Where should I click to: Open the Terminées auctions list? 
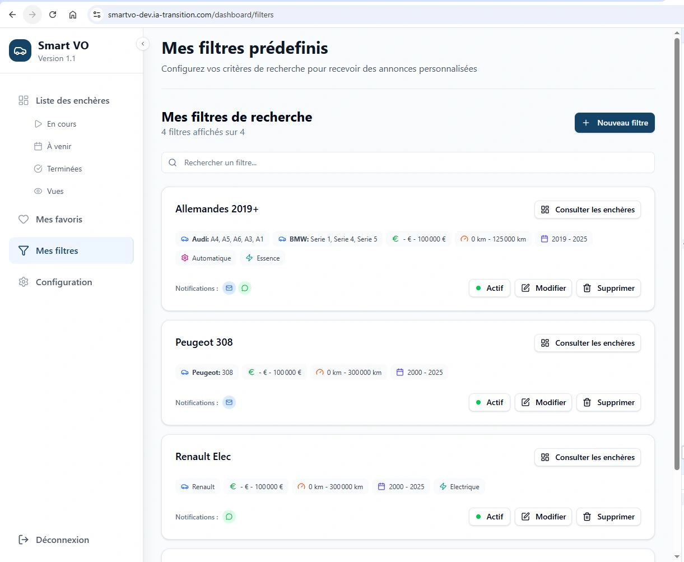coord(64,169)
